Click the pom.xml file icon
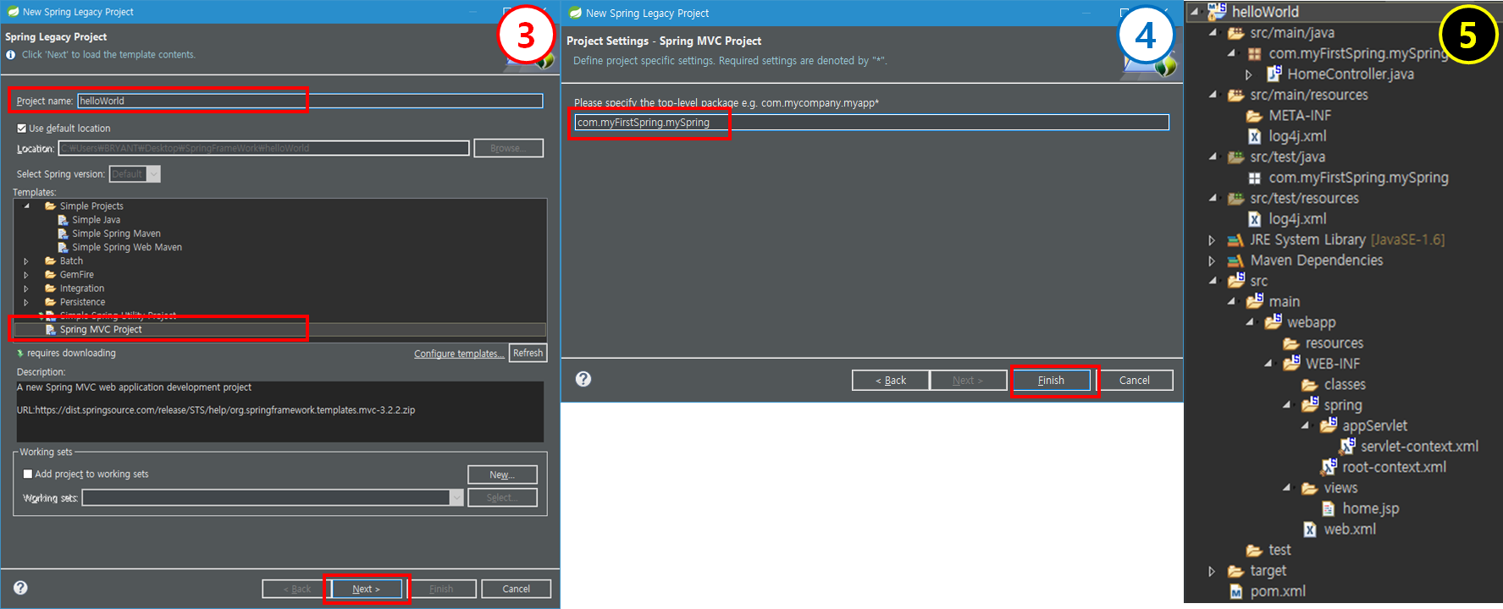The image size is (1503, 609). 1236,591
